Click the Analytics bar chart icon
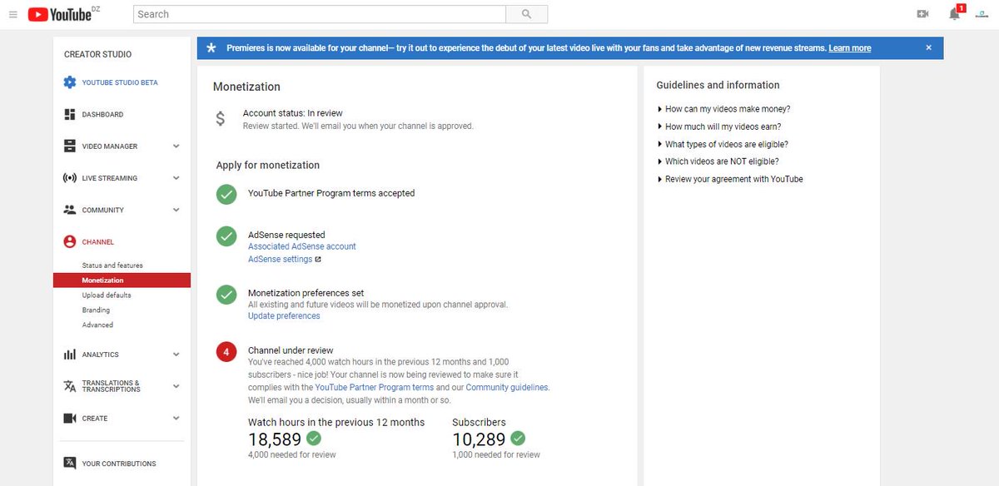Viewport: 999px width, 486px height. pyautogui.click(x=70, y=355)
